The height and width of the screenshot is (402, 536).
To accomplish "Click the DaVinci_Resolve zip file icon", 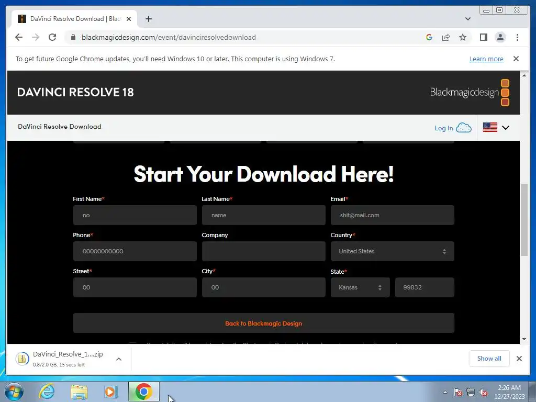I will pos(22,359).
